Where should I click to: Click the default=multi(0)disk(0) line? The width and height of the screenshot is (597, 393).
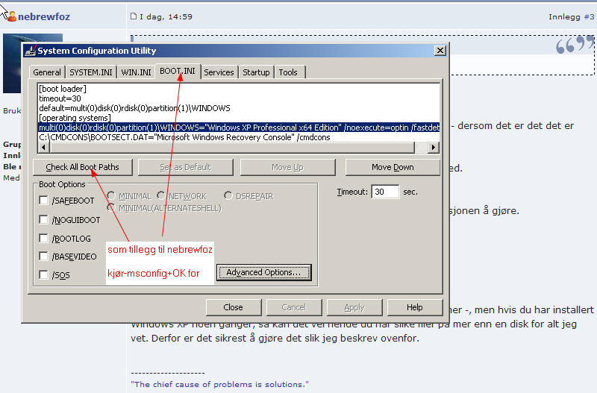(134, 108)
